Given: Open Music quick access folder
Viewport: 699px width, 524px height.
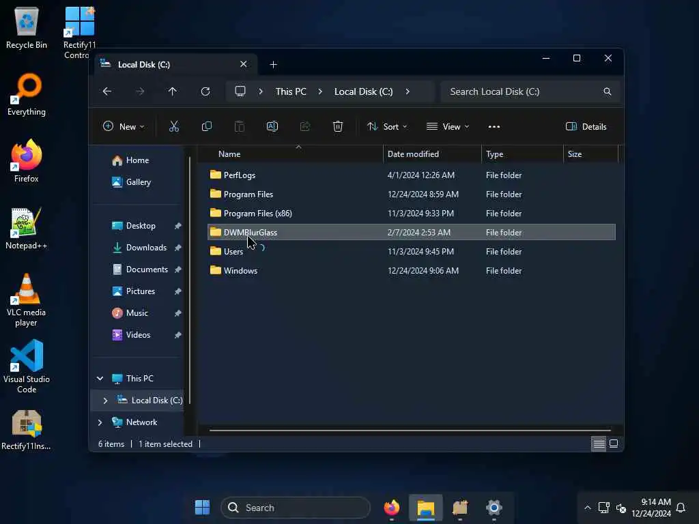Looking at the screenshot, I should click(x=138, y=313).
